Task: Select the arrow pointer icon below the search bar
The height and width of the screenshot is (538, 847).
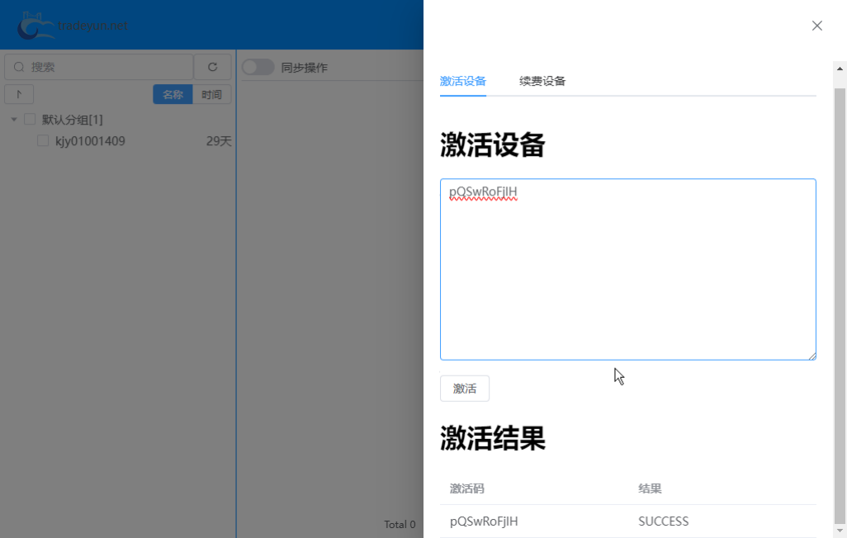Action: [x=19, y=94]
